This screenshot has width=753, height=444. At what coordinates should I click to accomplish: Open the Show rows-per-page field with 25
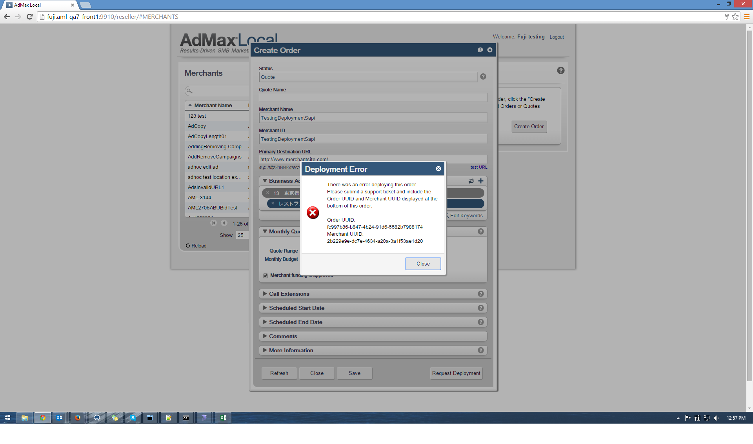[x=242, y=235]
